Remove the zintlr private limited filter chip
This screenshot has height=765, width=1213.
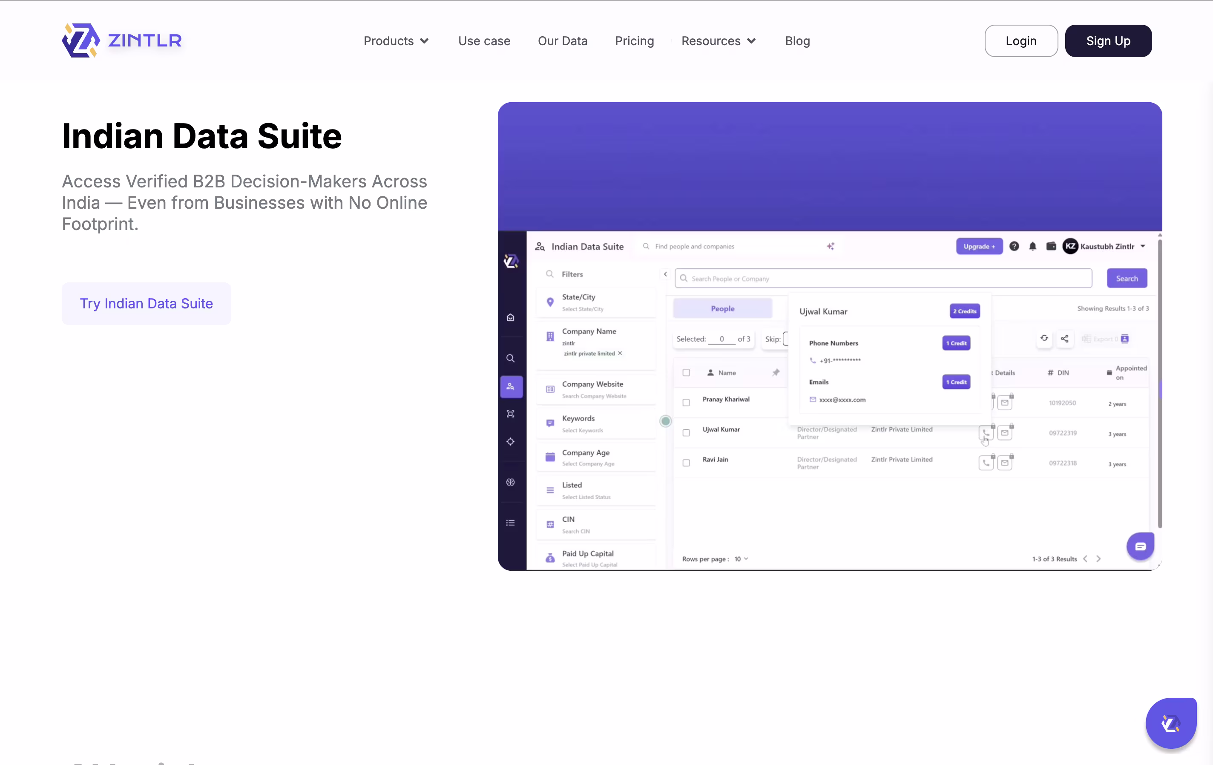click(620, 353)
